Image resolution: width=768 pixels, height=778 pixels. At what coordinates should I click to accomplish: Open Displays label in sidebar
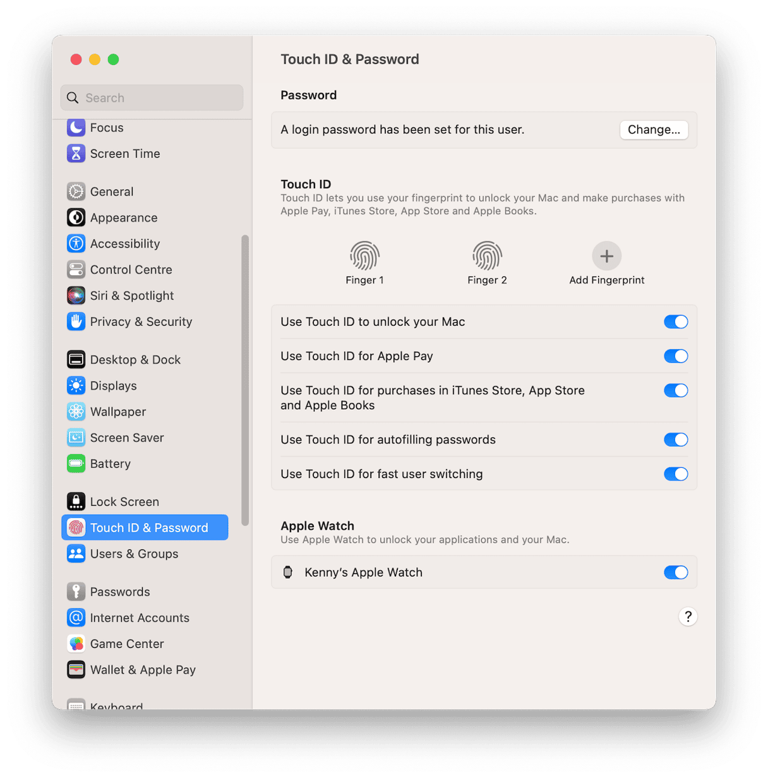[x=113, y=385]
